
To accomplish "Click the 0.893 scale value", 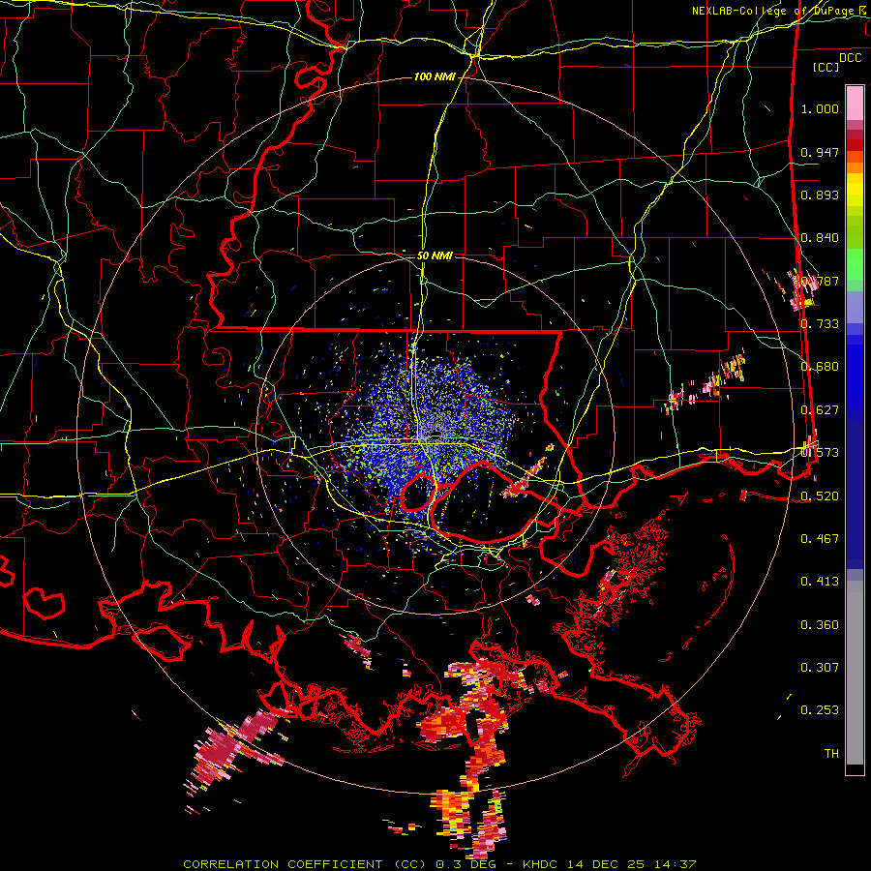I will [x=820, y=195].
